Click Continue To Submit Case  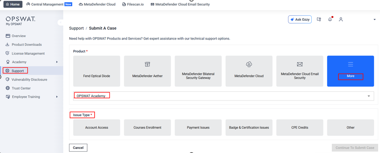355,148
